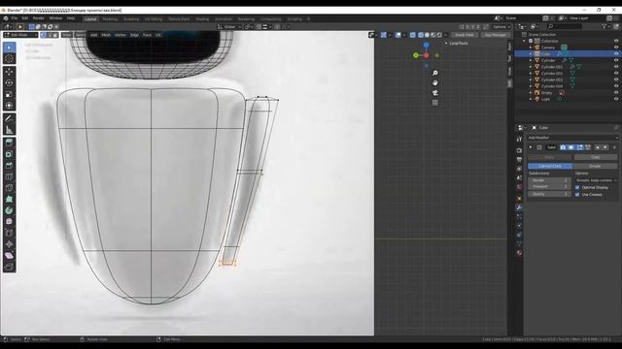Open the File menu
Viewport: 622px width, 349px height.
click(15, 18)
